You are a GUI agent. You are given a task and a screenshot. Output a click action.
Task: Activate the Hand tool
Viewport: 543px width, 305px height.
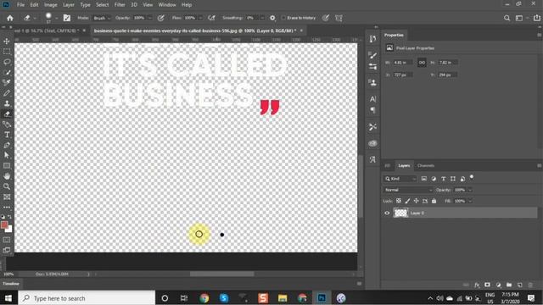tap(7, 176)
